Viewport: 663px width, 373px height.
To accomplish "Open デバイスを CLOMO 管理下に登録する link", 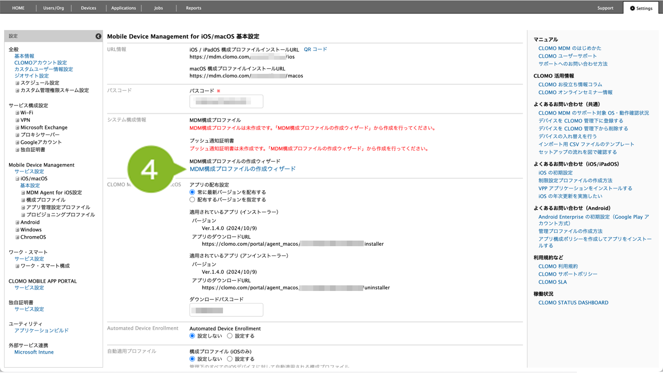I will (x=581, y=120).
